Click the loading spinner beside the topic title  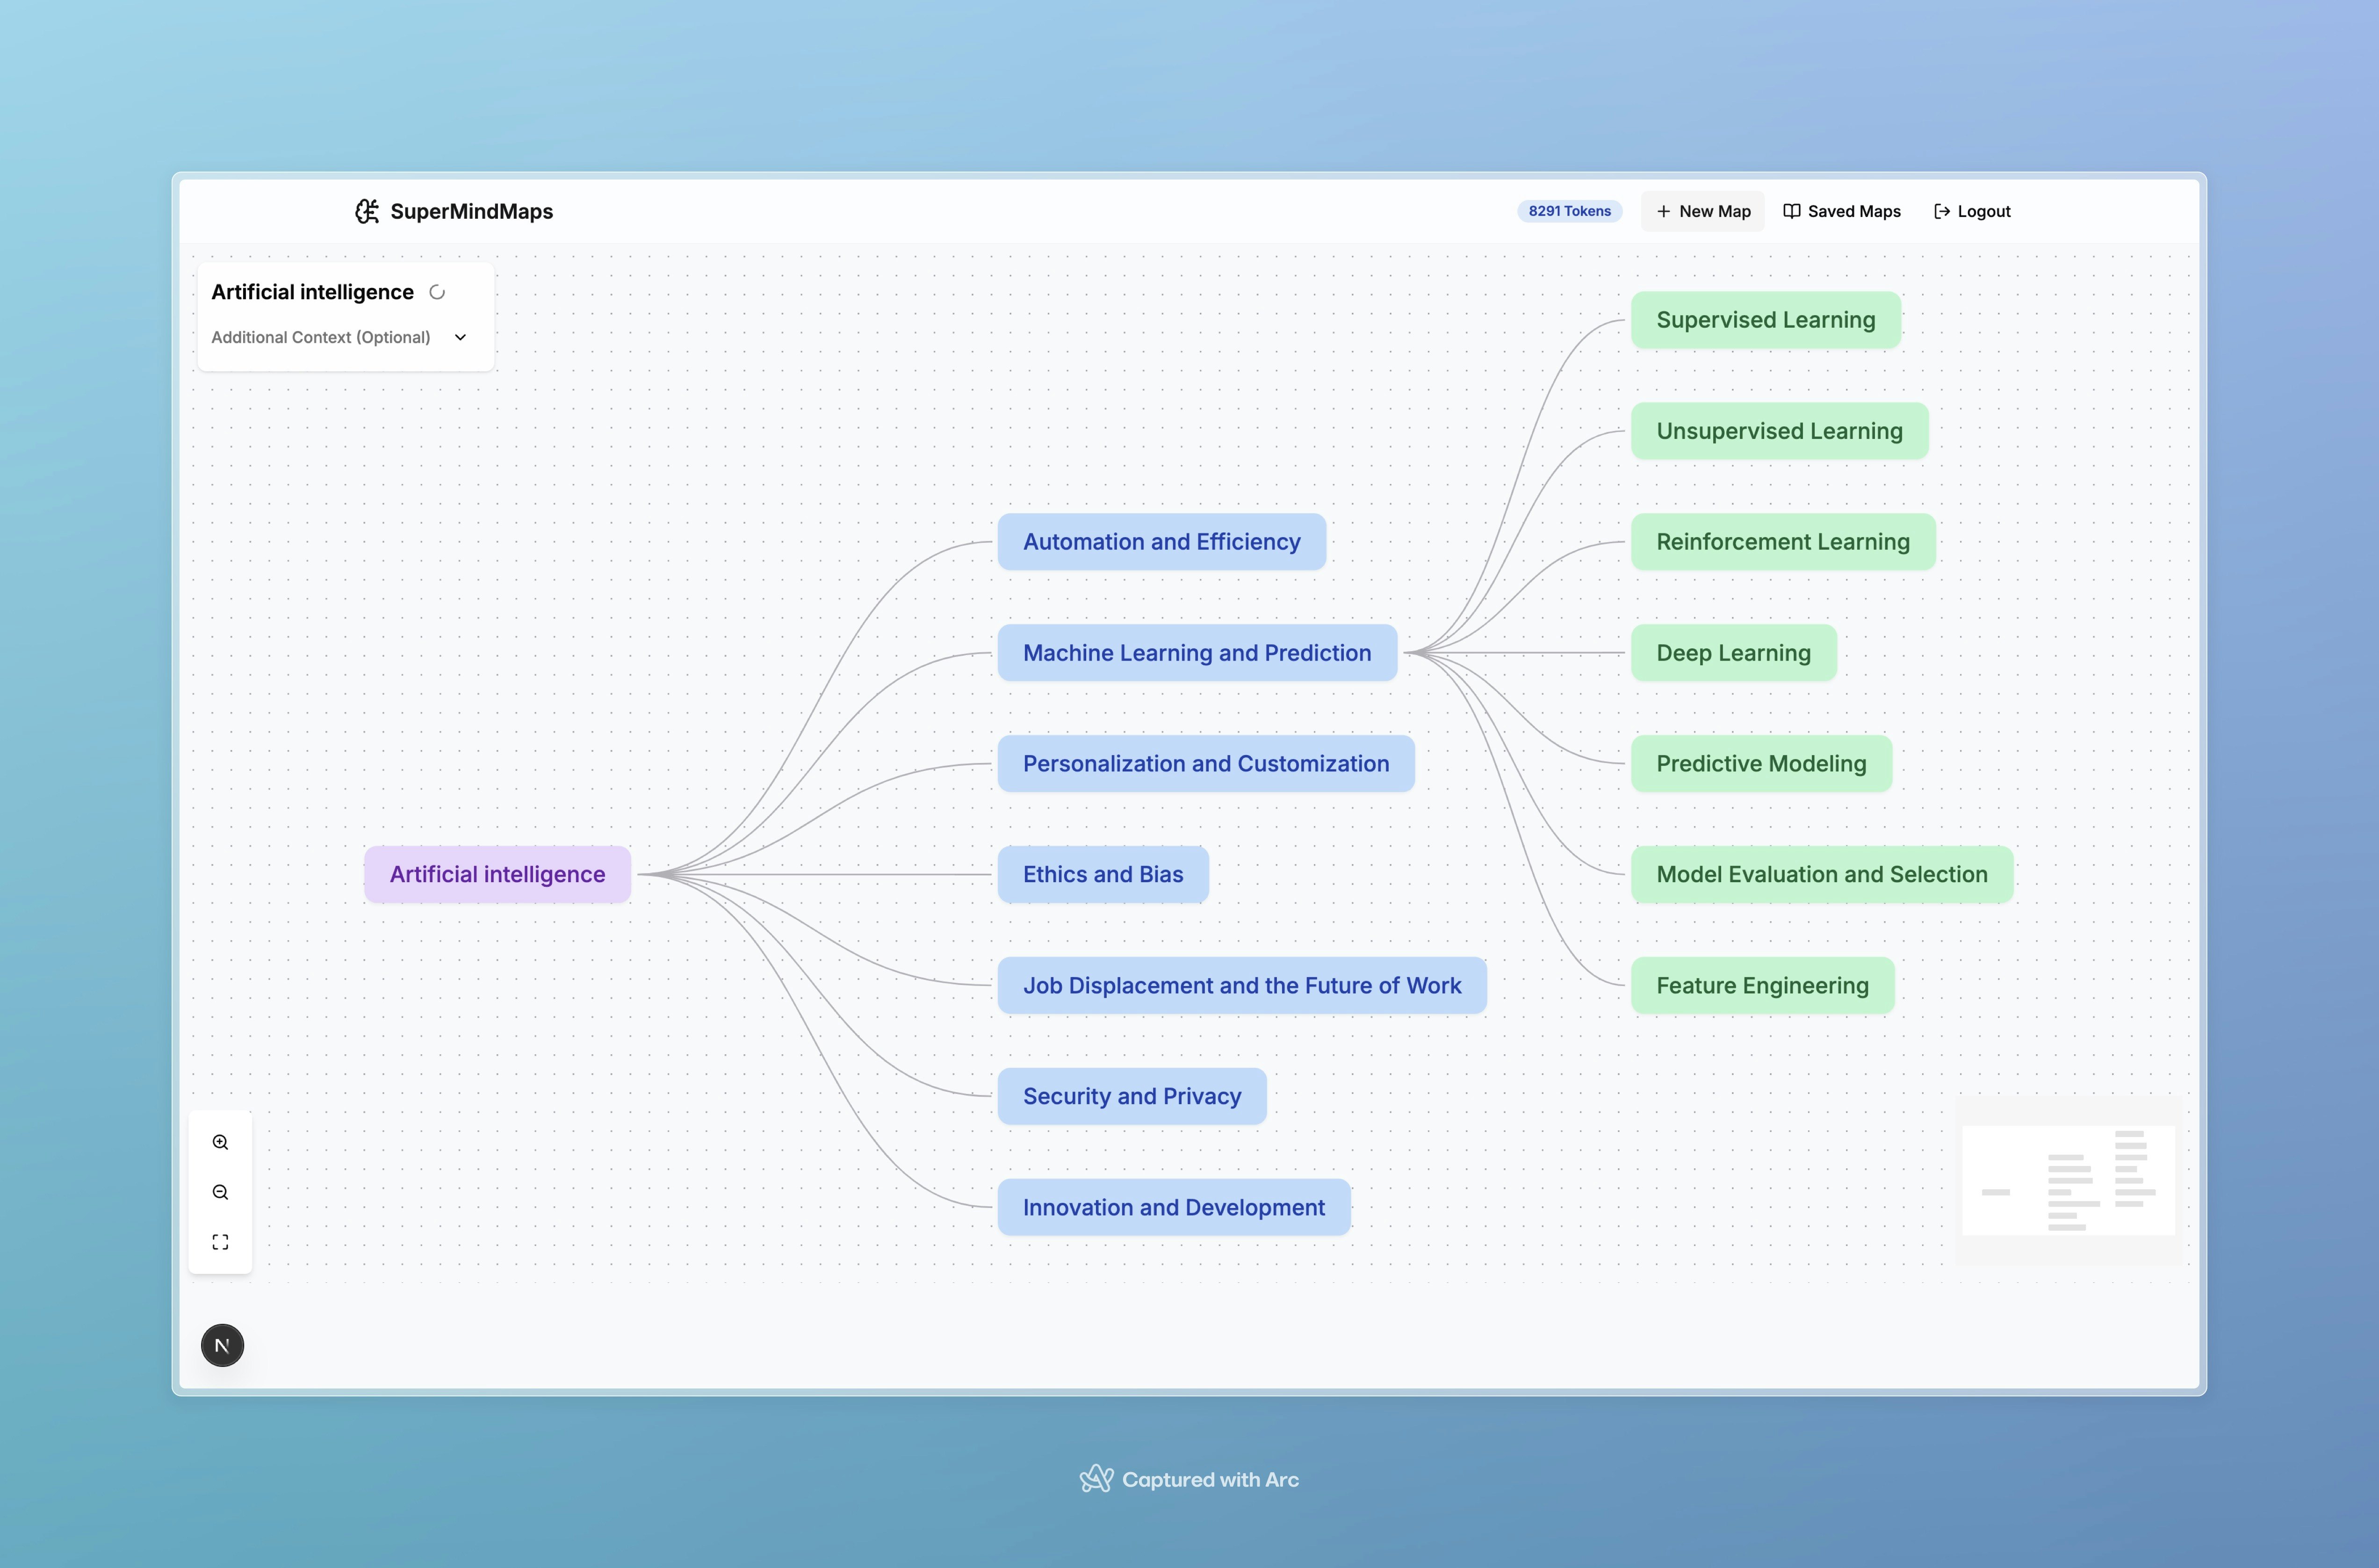tap(437, 292)
